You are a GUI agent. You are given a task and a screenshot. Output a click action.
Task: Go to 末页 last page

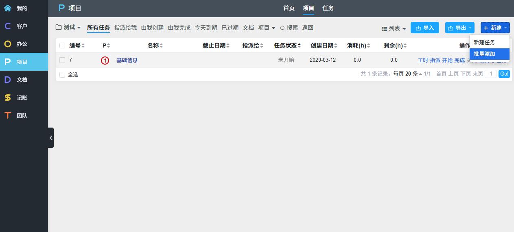click(478, 74)
